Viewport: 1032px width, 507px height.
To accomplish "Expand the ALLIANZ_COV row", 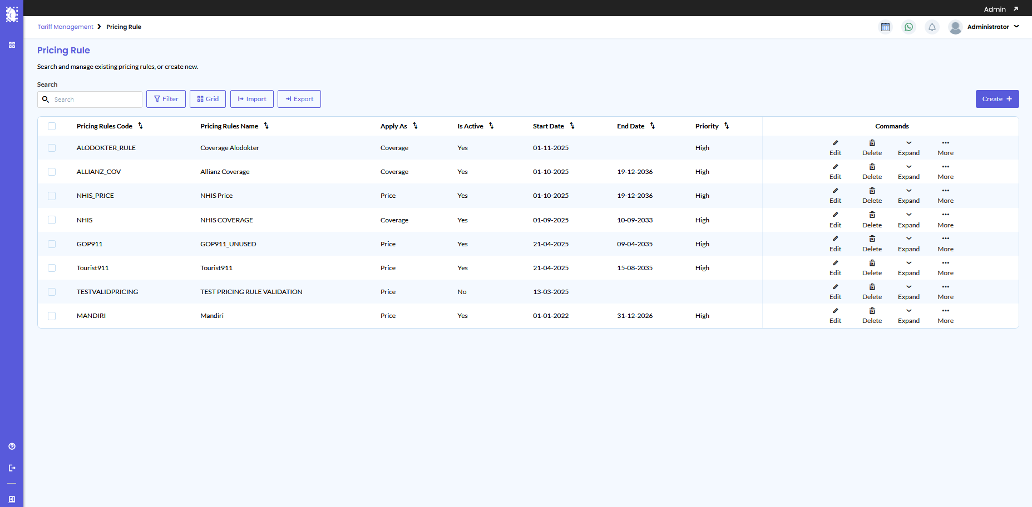I will (908, 172).
